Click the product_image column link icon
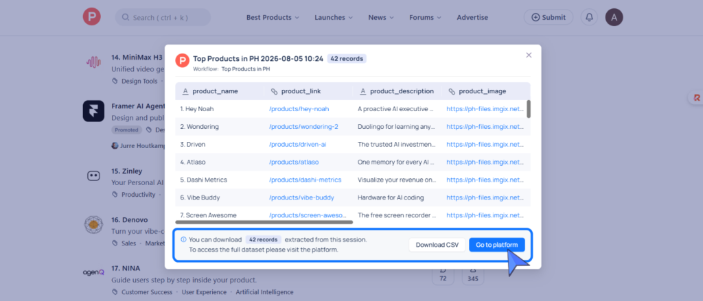Image resolution: width=703 pixels, height=301 pixels. pos(452,91)
